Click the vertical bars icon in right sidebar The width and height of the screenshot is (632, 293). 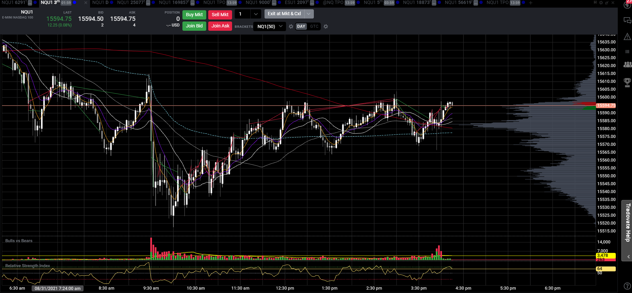pos(627,52)
